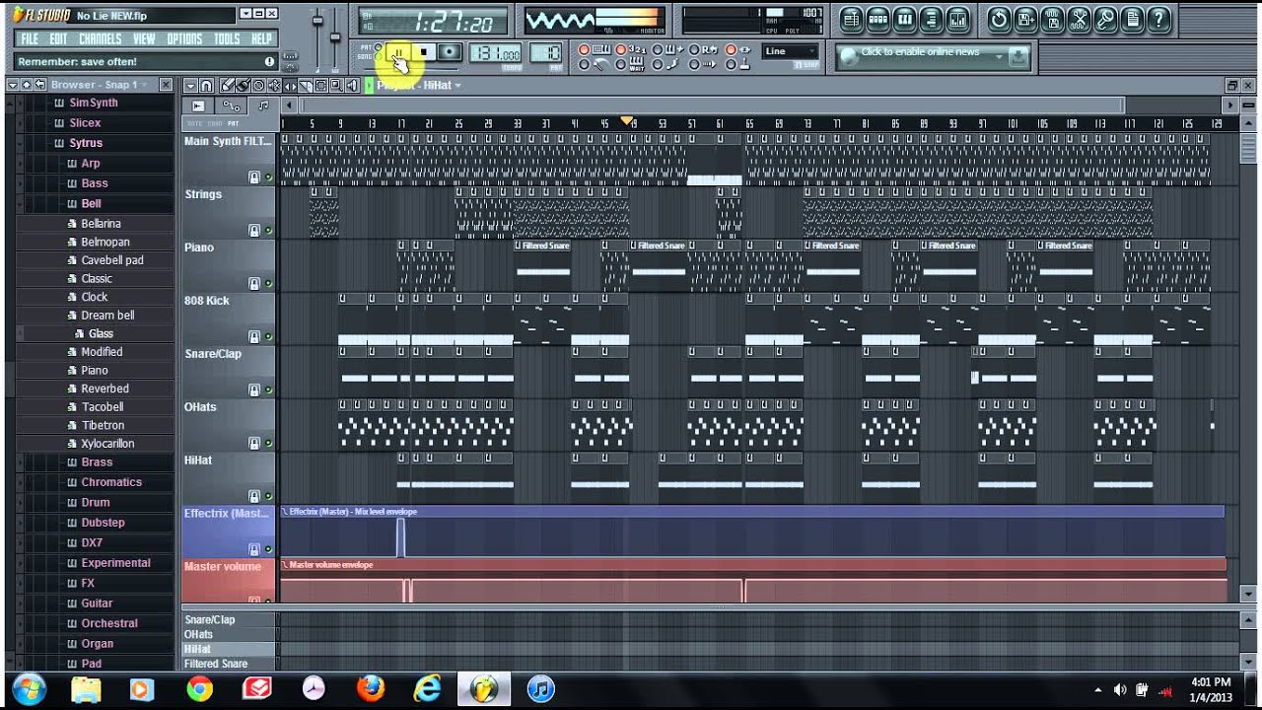Screen dimensions: 1262x710
Task: Open the FILE menu
Action: point(30,39)
